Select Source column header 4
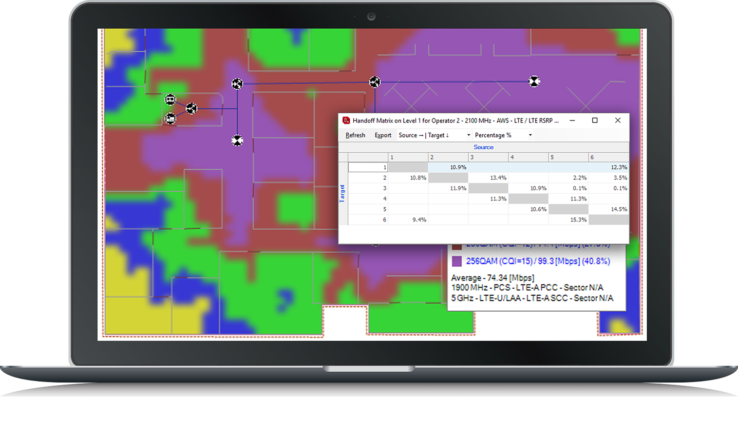Image resolution: width=738 pixels, height=422 pixels. coord(528,157)
